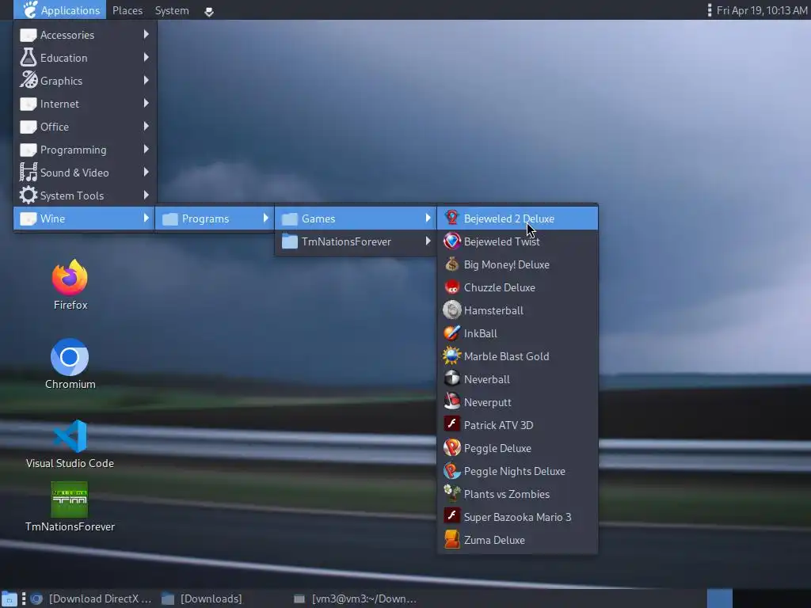Expand Internet submenu arrow

tap(147, 104)
